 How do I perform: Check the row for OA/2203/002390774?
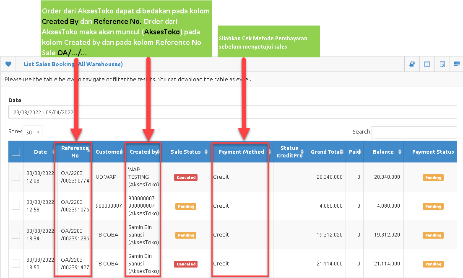pos(16,177)
